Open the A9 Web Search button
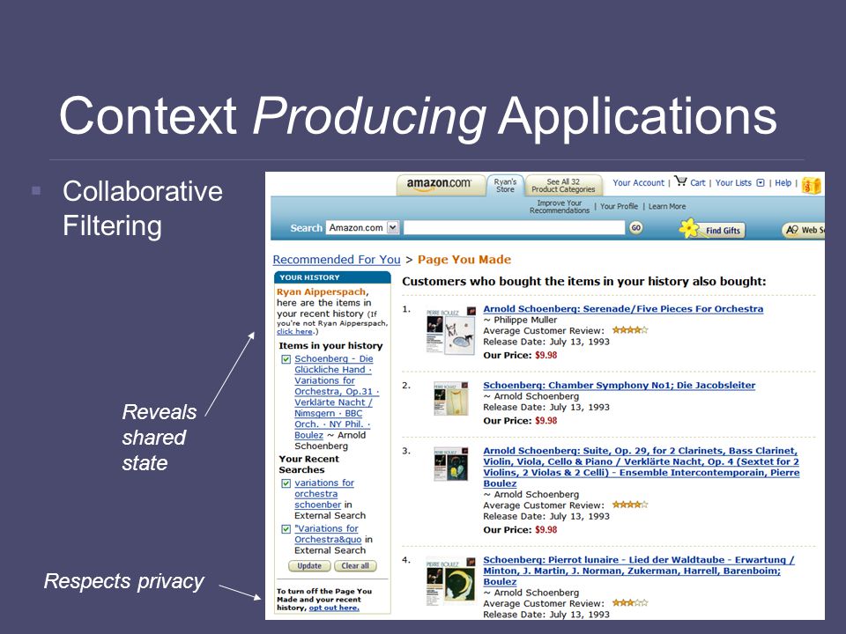 point(804,230)
